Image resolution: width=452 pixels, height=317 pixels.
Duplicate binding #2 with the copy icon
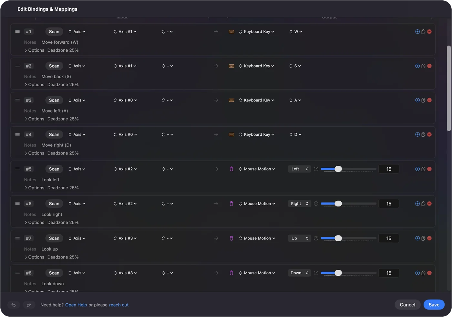[x=423, y=66]
